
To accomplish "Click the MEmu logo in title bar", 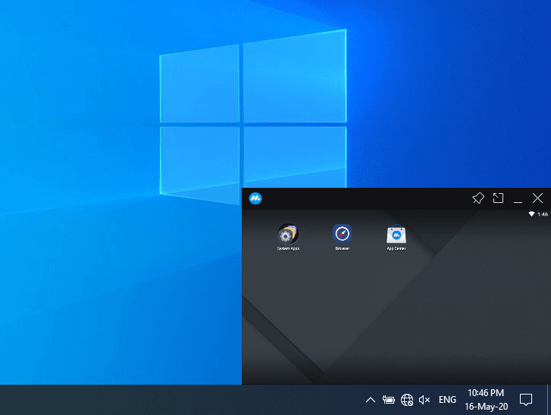I will tap(255, 198).
